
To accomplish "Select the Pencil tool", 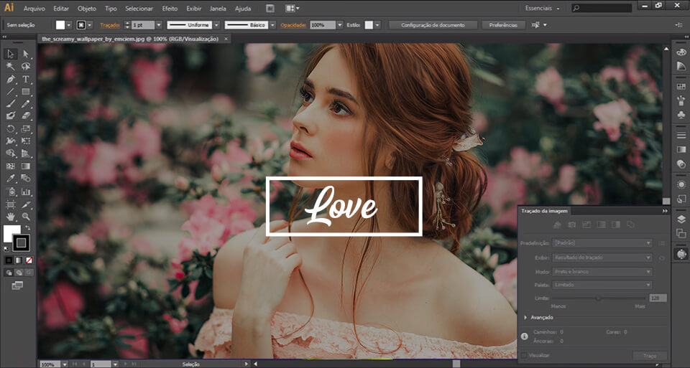I will 26,103.
